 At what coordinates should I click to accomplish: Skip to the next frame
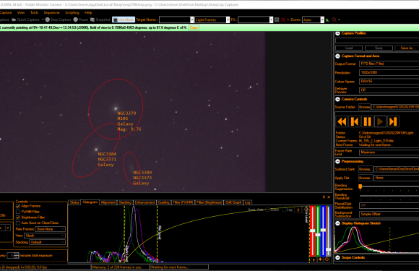click(393, 121)
